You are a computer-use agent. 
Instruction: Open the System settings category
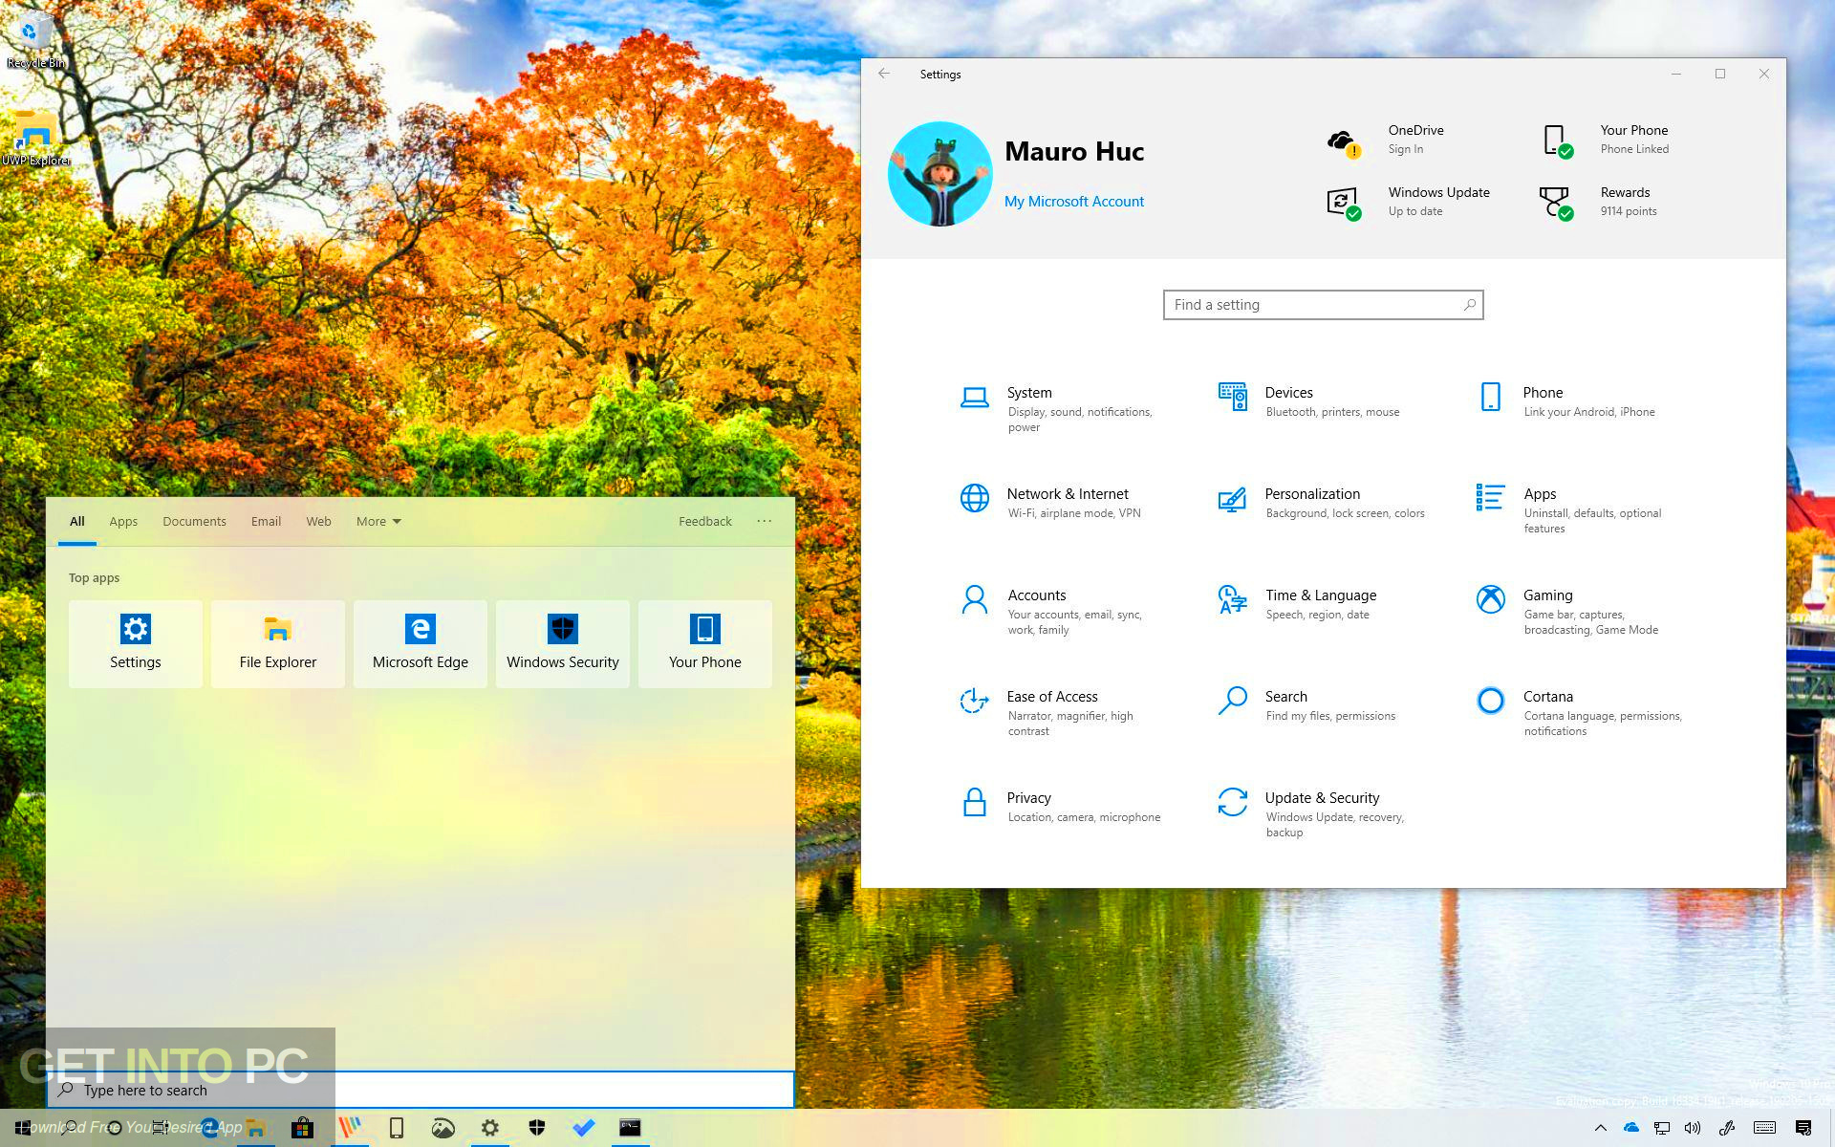(1061, 408)
